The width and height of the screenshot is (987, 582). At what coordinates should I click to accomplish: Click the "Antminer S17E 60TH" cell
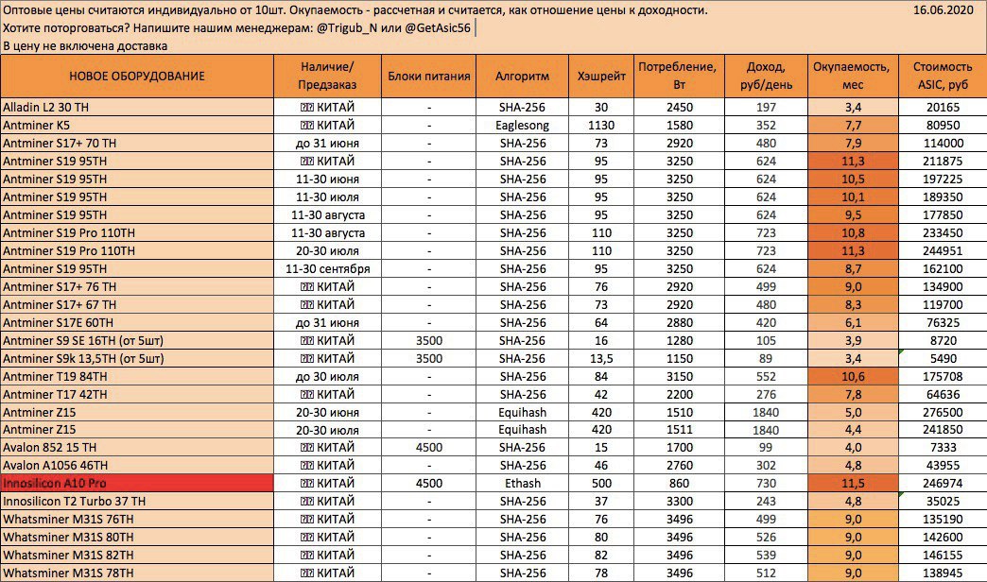pos(136,323)
